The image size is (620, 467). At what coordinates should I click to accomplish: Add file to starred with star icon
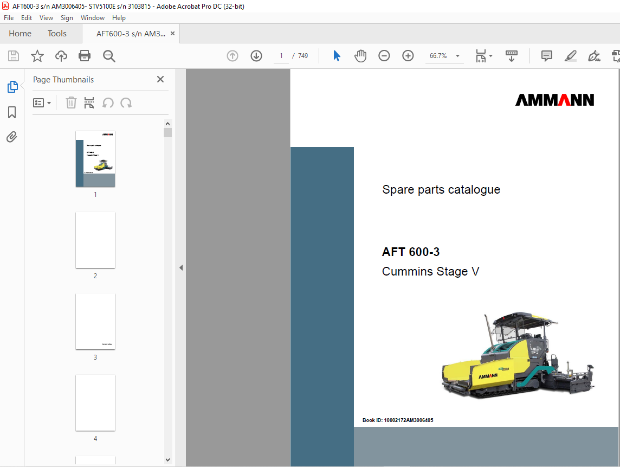37,56
